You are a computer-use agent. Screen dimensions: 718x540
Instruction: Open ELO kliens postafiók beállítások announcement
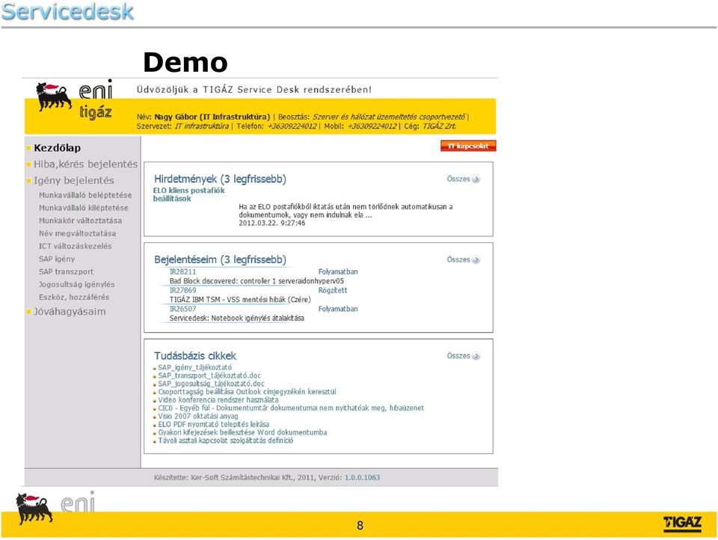point(188,194)
